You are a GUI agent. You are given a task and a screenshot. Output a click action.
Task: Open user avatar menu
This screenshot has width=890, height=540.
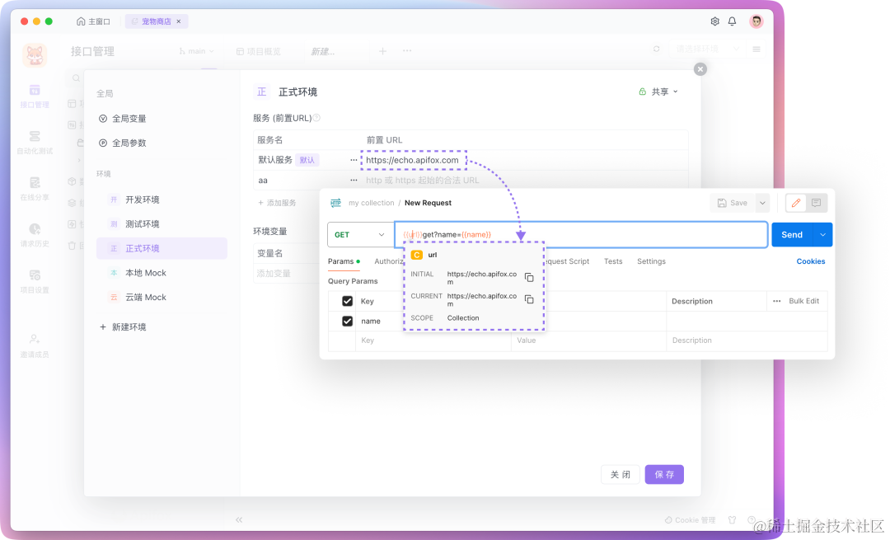756,21
